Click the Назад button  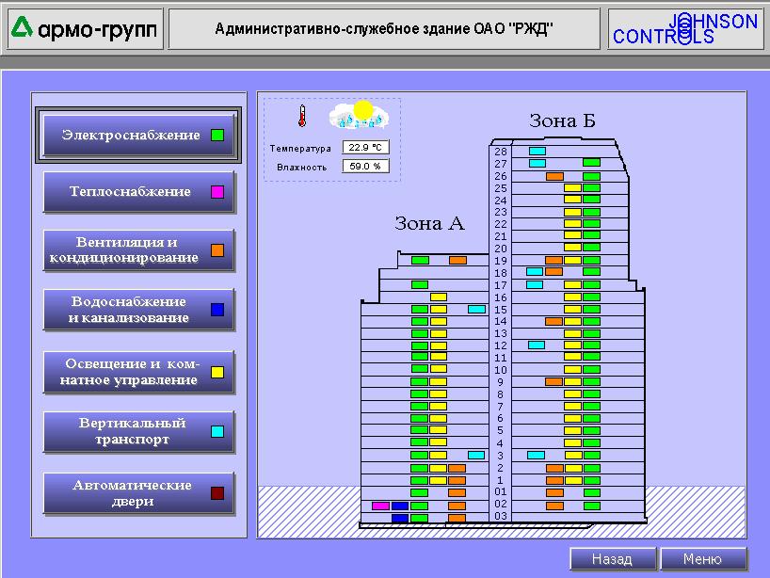[613, 559]
